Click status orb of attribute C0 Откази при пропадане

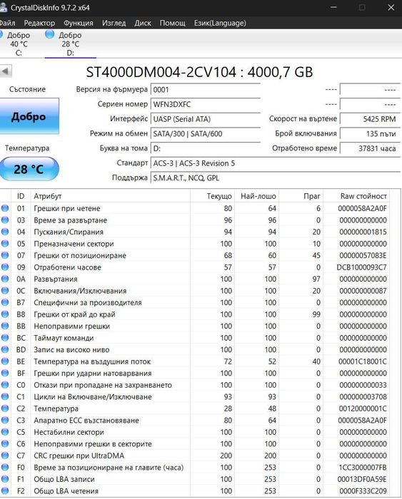click(5, 385)
